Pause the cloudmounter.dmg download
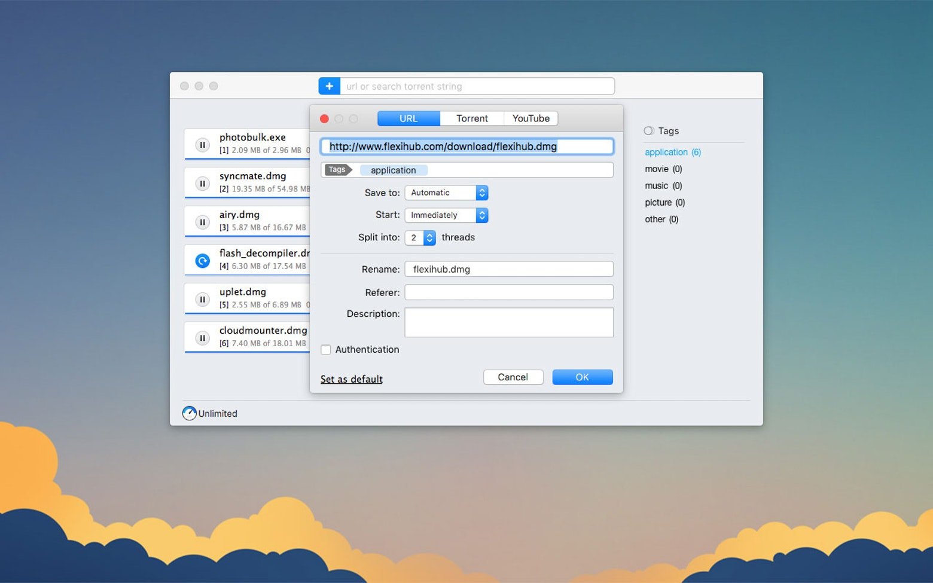This screenshot has width=933, height=583. click(203, 338)
